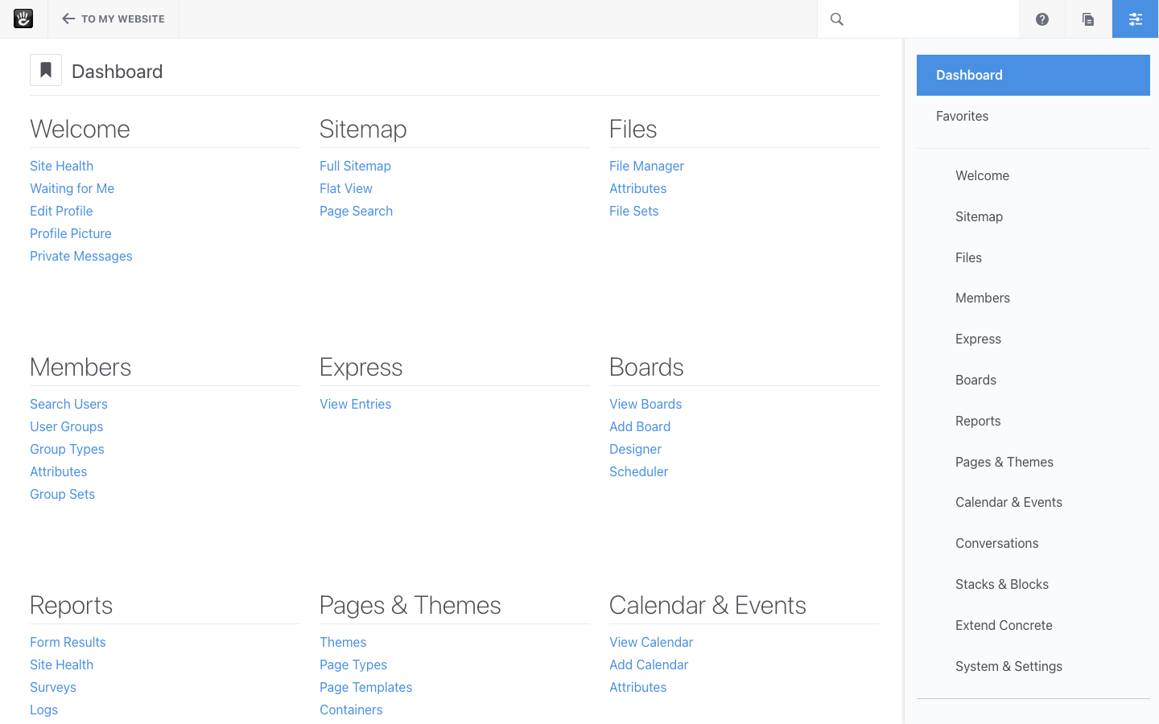Open Extend Concrete in the sidebar

coord(1004,625)
